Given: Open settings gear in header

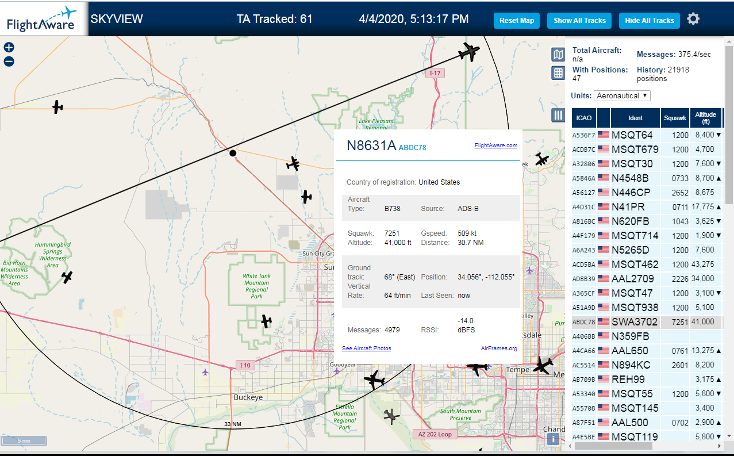Looking at the screenshot, I should [693, 19].
